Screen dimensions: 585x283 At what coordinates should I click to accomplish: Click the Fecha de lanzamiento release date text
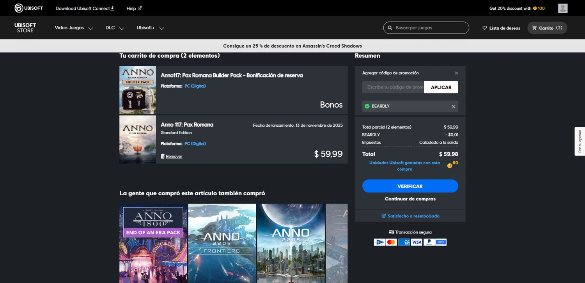[x=298, y=125]
